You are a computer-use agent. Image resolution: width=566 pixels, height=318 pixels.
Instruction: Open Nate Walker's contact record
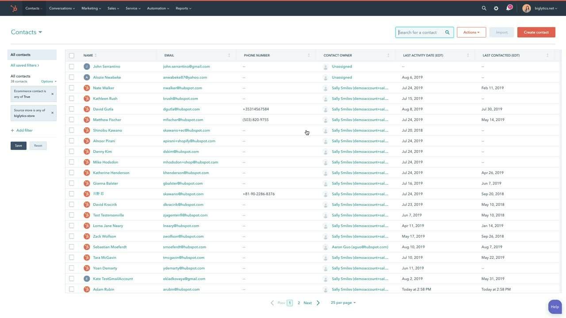103,88
